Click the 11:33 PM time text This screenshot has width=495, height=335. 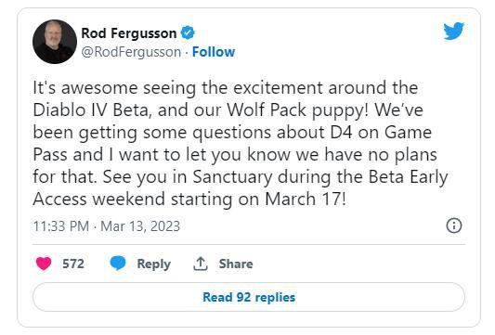pos(61,226)
